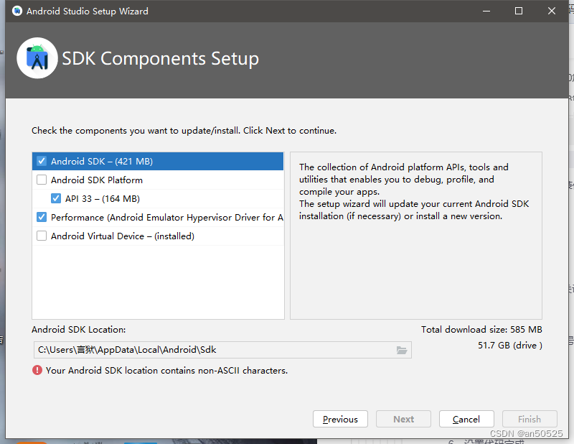
Task: Toggle the Performance Hypervisor Driver checkbox
Action: click(42, 218)
